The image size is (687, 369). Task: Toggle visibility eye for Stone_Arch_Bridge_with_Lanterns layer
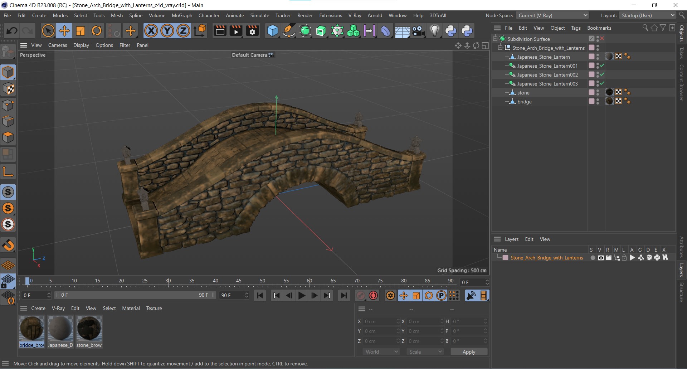[601, 258]
